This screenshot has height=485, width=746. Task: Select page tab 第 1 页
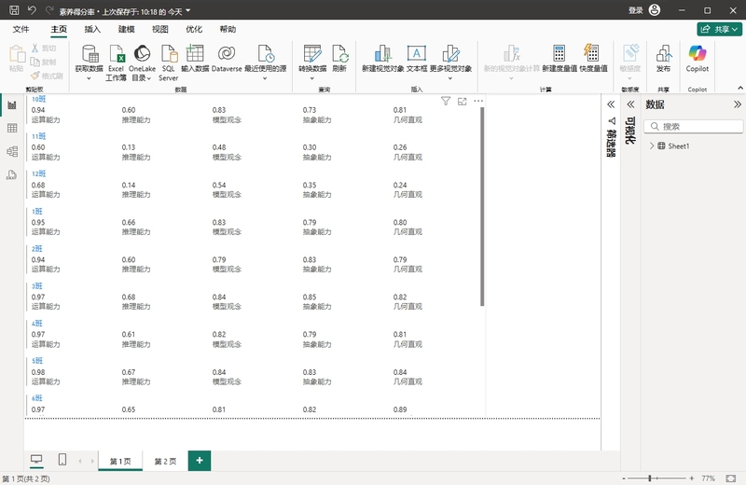pos(120,461)
